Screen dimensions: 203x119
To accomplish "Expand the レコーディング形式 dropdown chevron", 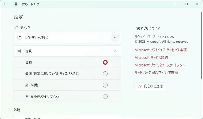I will click(115, 38).
